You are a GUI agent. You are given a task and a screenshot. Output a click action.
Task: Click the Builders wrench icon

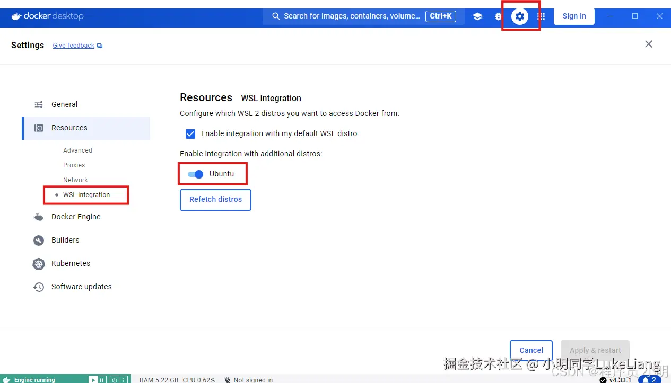point(39,240)
